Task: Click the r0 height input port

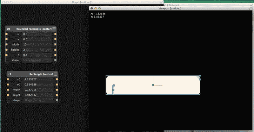Action: coord(6,50)
